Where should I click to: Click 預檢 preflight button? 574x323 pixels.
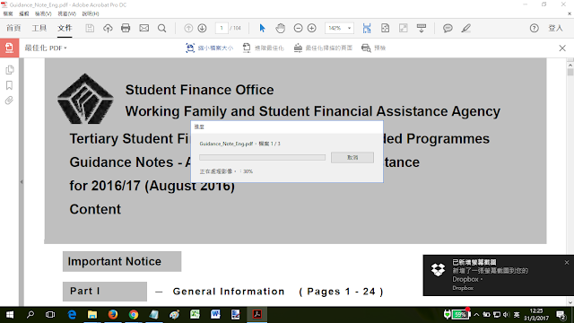click(x=373, y=48)
